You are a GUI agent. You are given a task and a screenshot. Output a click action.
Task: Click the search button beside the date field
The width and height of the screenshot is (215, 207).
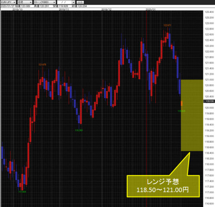pyautogui.click(x=80, y=2)
